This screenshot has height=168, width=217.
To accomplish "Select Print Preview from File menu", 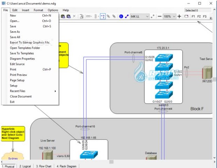I will 18,75.
